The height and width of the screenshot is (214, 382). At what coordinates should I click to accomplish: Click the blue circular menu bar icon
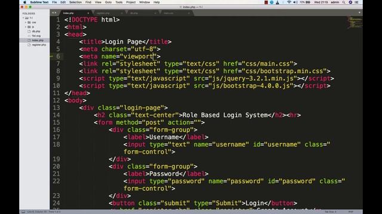(272, 2)
